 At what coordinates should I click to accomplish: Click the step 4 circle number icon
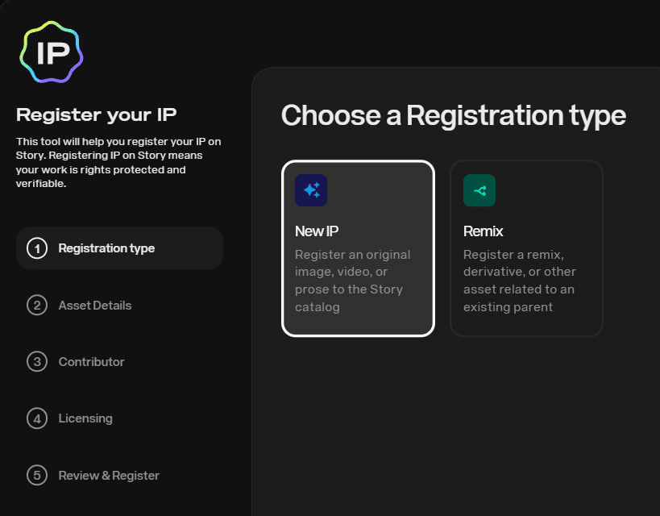point(37,418)
